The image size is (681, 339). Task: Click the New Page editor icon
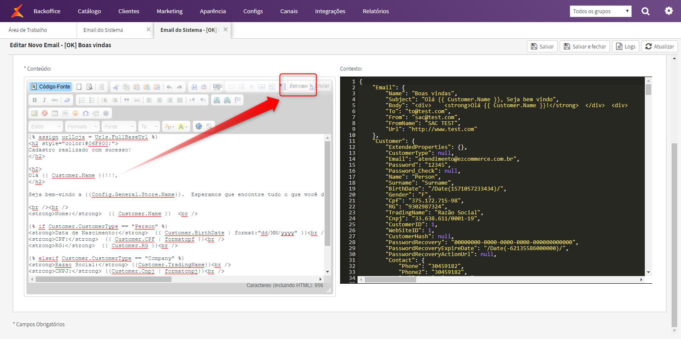pos(79,87)
